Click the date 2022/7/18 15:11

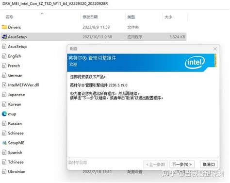point(97,172)
